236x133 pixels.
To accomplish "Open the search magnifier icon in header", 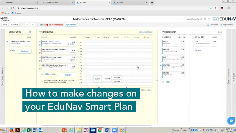I will coord(205,19).
